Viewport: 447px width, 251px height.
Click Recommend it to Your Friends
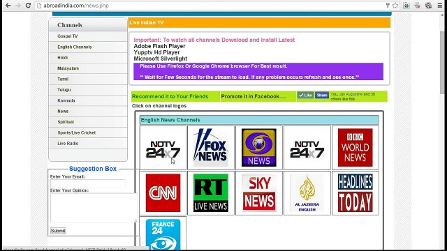pyautogui.click(x=170, y=96)
